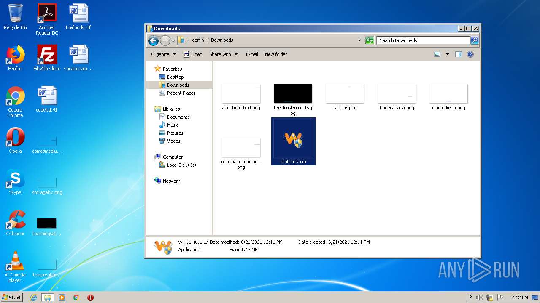540x303 pixels.
Task: Open the CCleaner desktop shortcut
Action: [15, 223]
